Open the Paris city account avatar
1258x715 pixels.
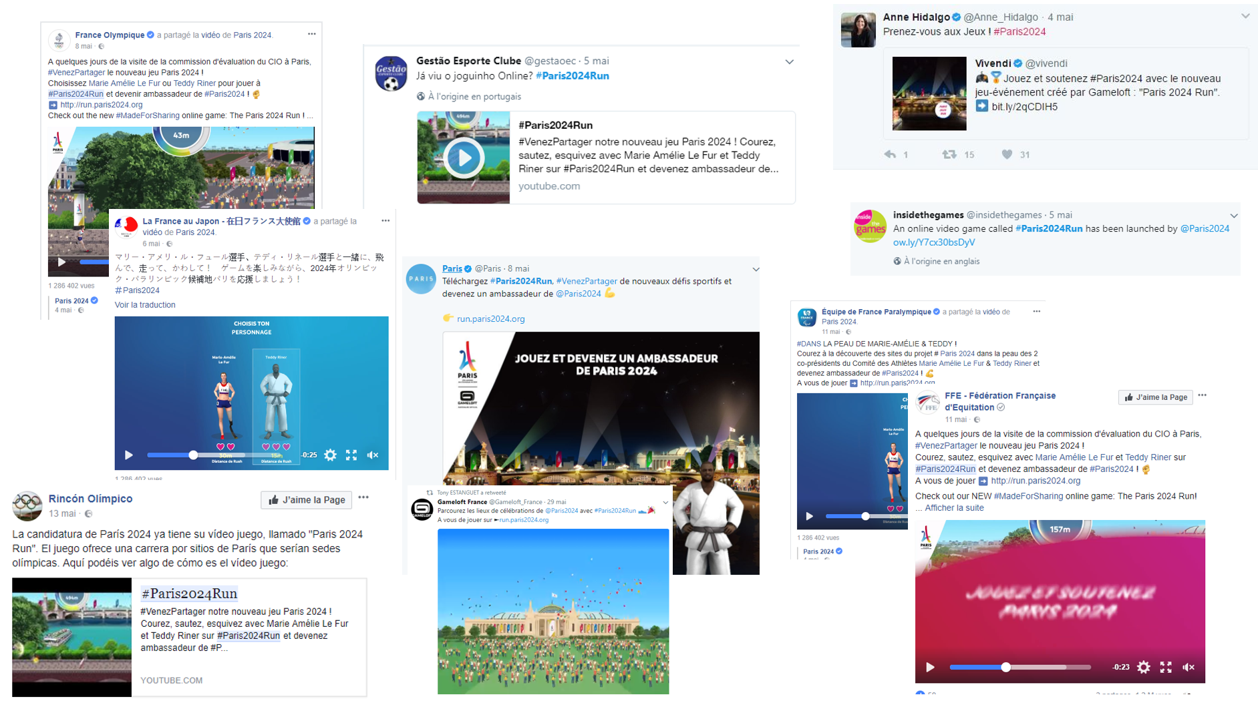pyautogui.click(x=421, y=279)
